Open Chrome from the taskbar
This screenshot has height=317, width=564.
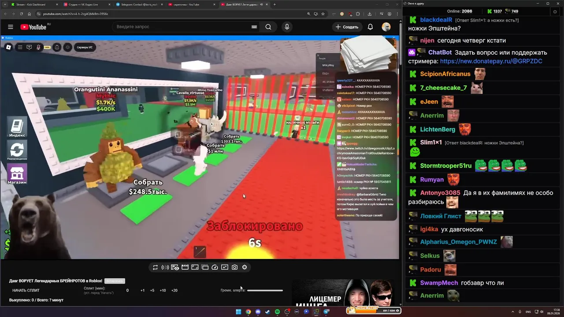click(x=248, y=312)
